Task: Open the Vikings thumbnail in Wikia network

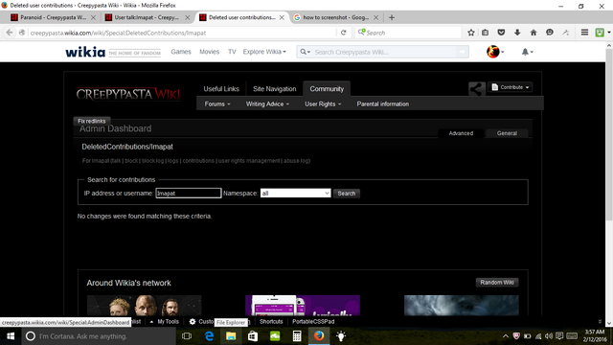Action: (145, 306)
